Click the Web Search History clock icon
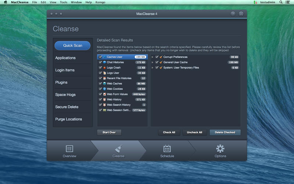294x184 pixels. [104, 105]
